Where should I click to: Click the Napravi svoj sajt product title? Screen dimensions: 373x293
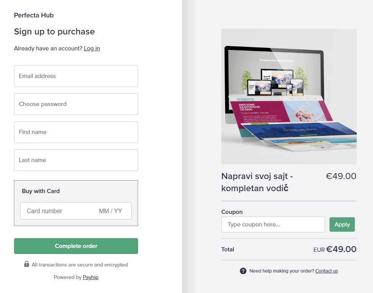click(257, 182)
